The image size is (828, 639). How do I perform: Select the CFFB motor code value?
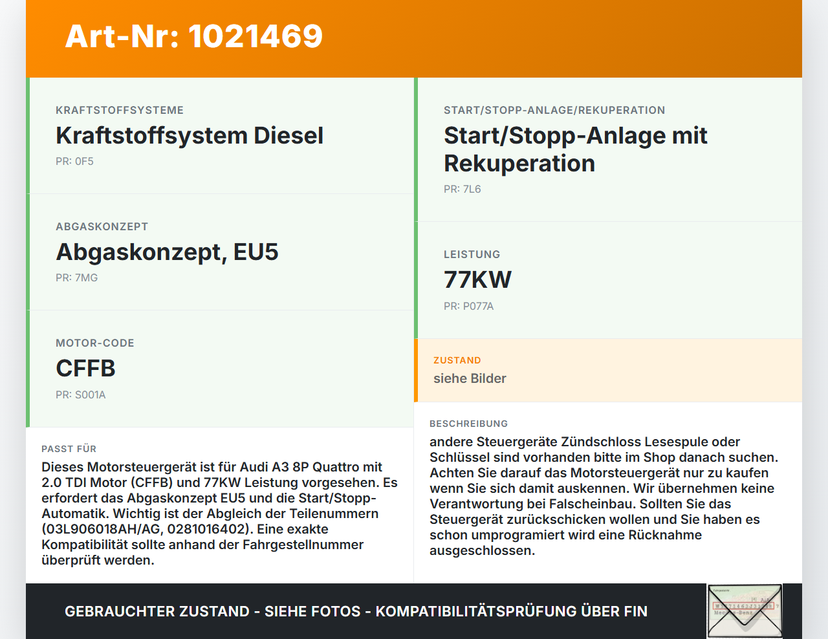(85, 369)
